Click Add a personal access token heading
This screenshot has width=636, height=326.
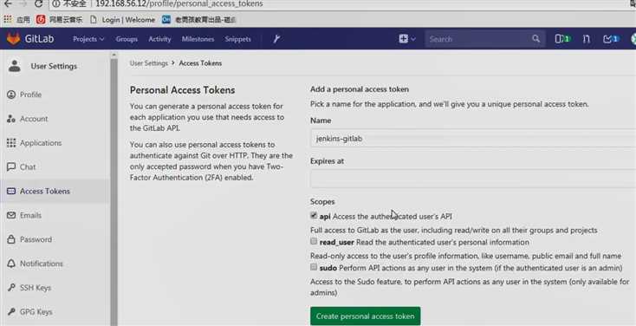360,89
